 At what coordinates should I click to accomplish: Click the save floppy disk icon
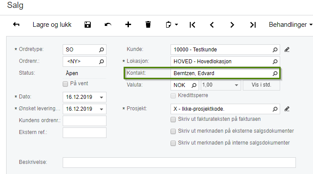(88, 25)
